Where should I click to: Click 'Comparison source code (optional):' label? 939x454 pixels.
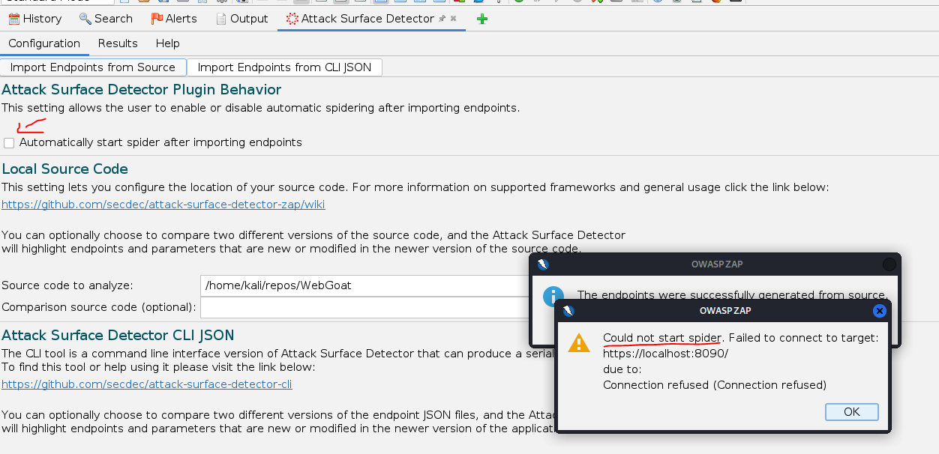pyautogui.click(x=99, y=307)
